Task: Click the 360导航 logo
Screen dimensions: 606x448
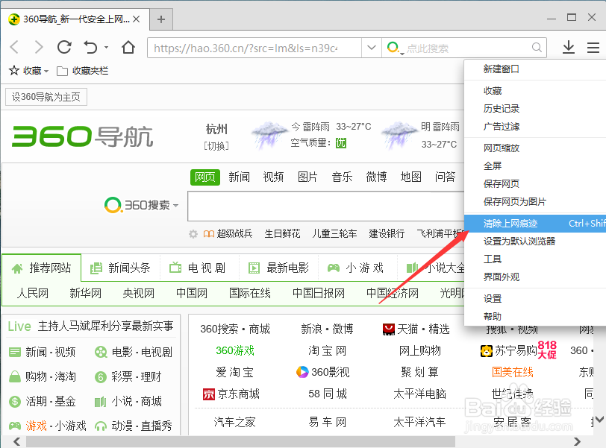Action: tap(82, 136)
